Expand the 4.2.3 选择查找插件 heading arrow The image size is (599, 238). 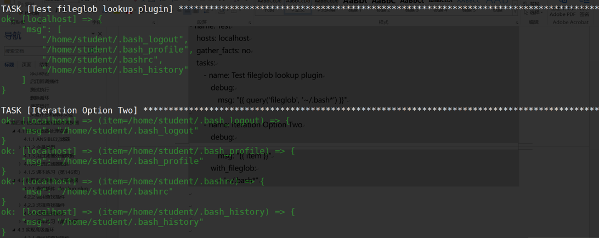tap(20, 205)
